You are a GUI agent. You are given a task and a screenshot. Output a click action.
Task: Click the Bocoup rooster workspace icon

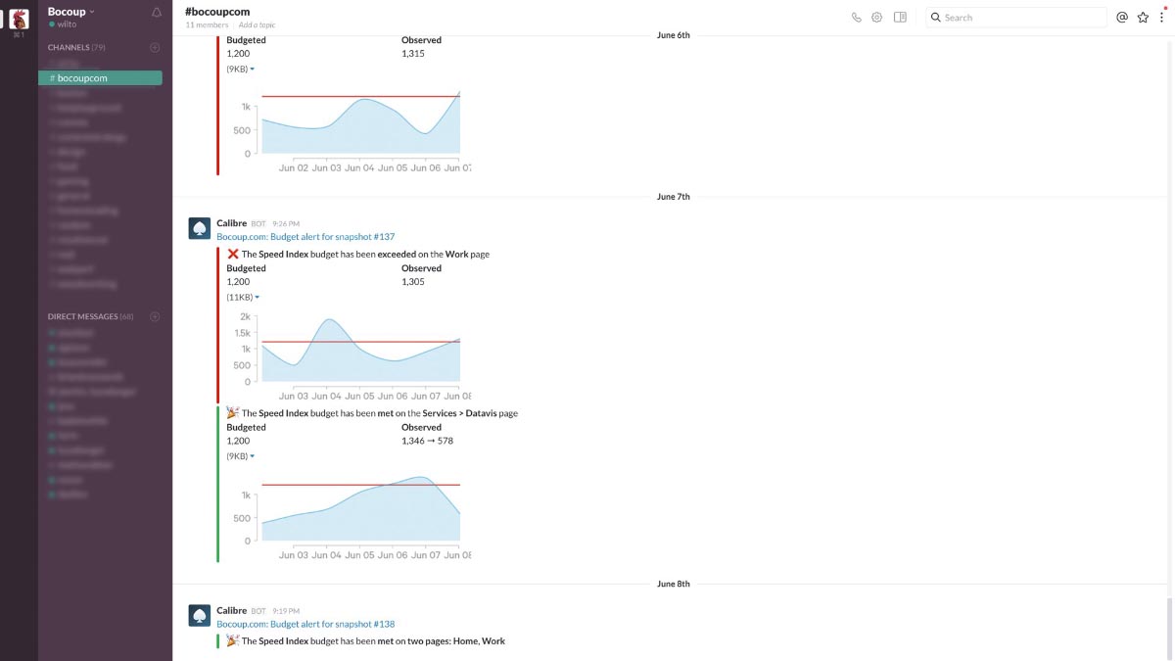[19, 19]
